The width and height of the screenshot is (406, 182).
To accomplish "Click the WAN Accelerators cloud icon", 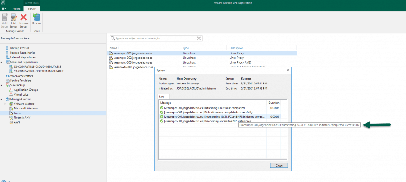I will (7, 76).
